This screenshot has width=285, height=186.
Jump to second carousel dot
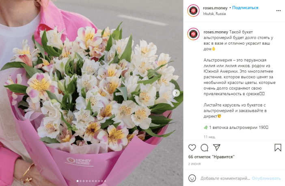[x=81, y=181]
